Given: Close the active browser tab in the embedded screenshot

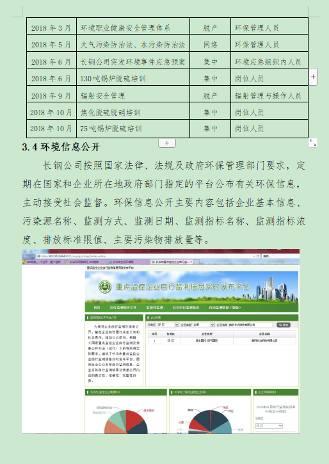Looking at the screenshot, I should [x=191, y=262].
